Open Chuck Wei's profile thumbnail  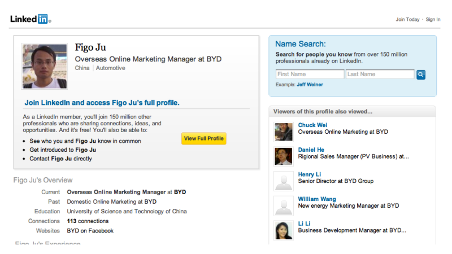click(x=284, y=132)
